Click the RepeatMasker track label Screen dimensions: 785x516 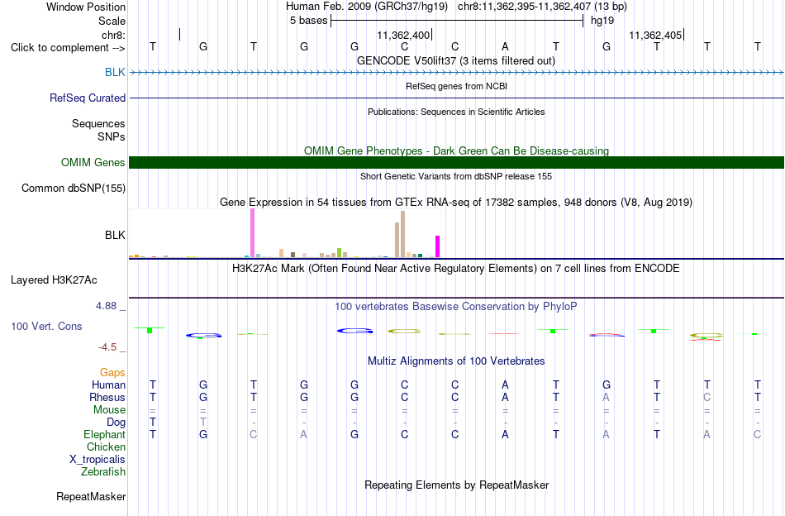pos(91,496)
